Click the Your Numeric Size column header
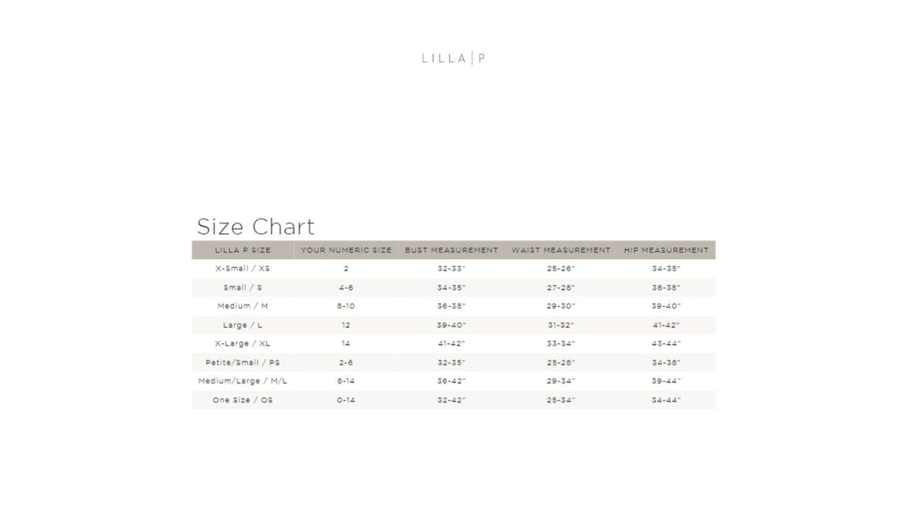 tap(346, 250)
